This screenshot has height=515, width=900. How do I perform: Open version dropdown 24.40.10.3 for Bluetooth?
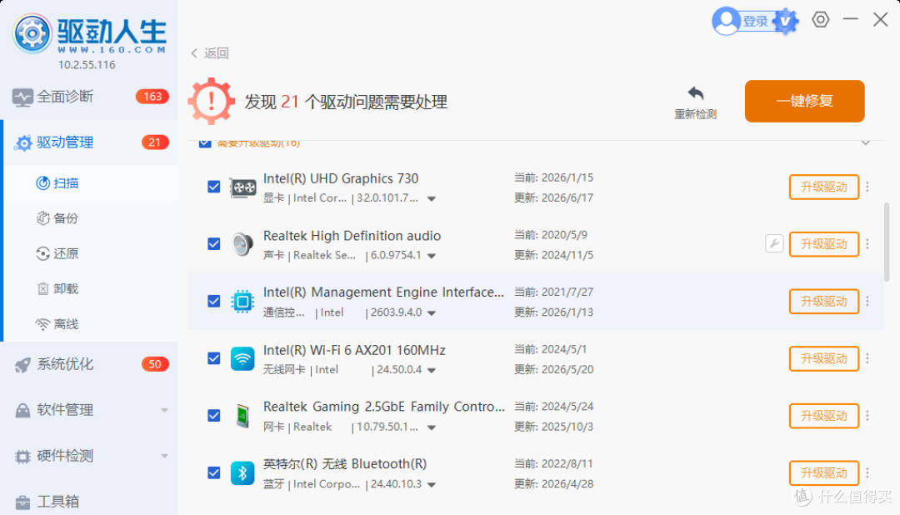(x=432, y=485)
